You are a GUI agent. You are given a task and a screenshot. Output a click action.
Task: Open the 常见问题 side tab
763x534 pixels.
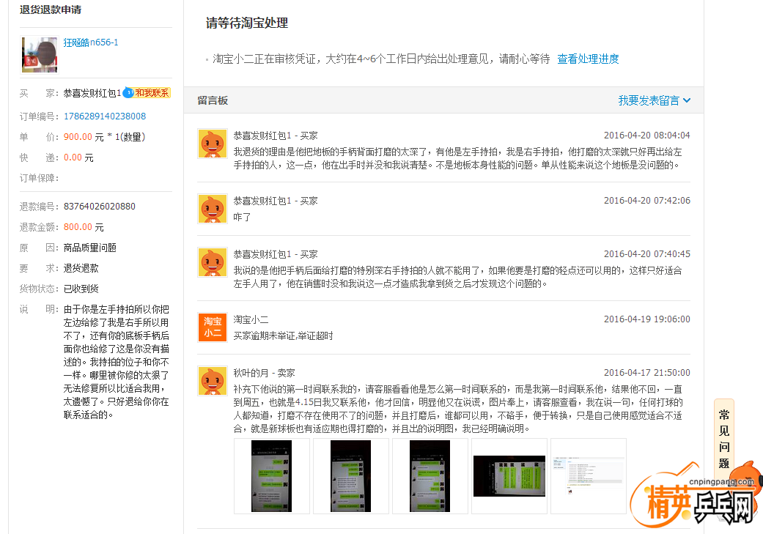point(723,440)
